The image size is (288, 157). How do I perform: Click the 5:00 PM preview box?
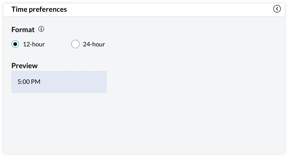click(59, 82)
